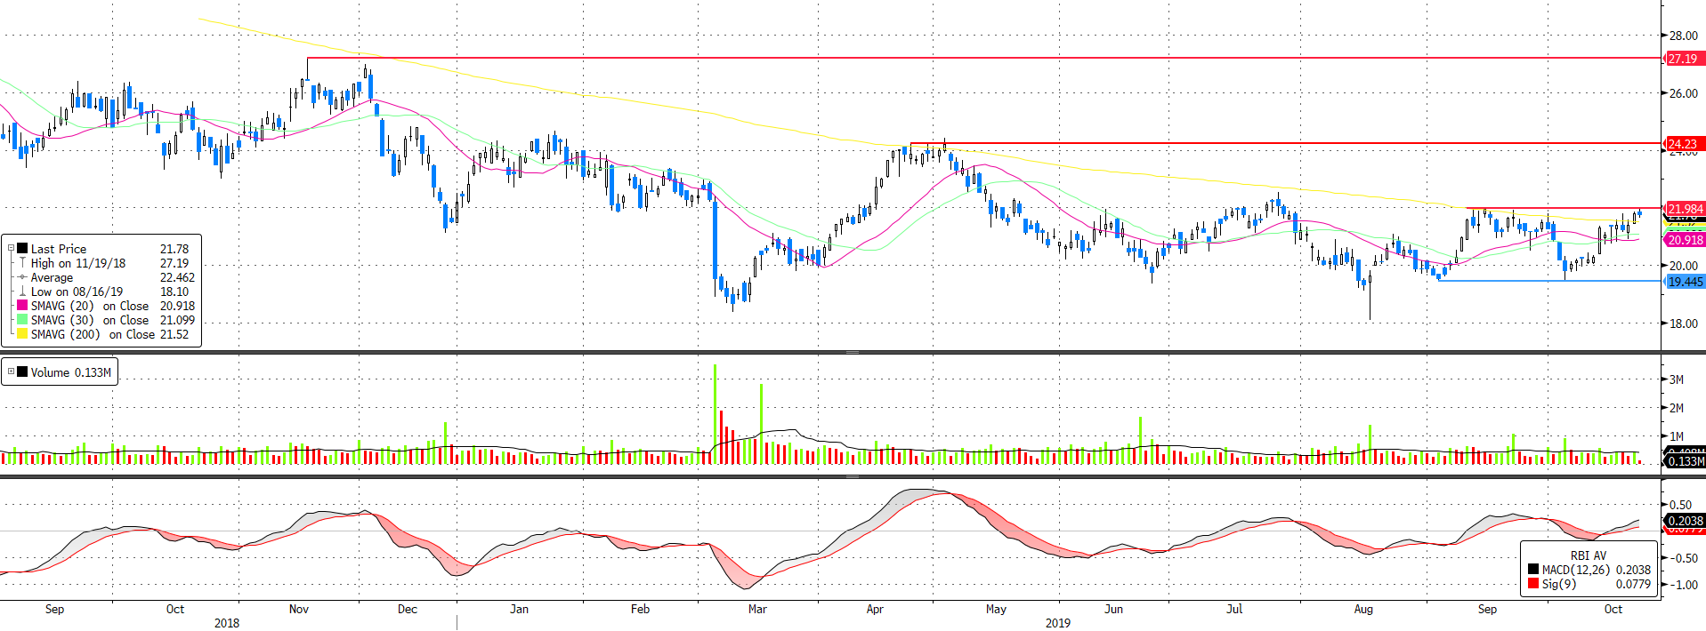Click the 26.00 price axis label
Viewport: 1706px width, 631px height.
pos(1684,93)
